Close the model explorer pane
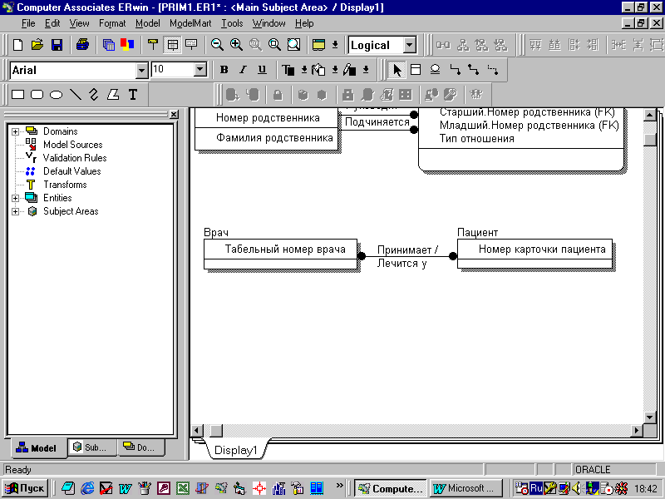Viewport: 665px width, 499px height. point(174,115)
